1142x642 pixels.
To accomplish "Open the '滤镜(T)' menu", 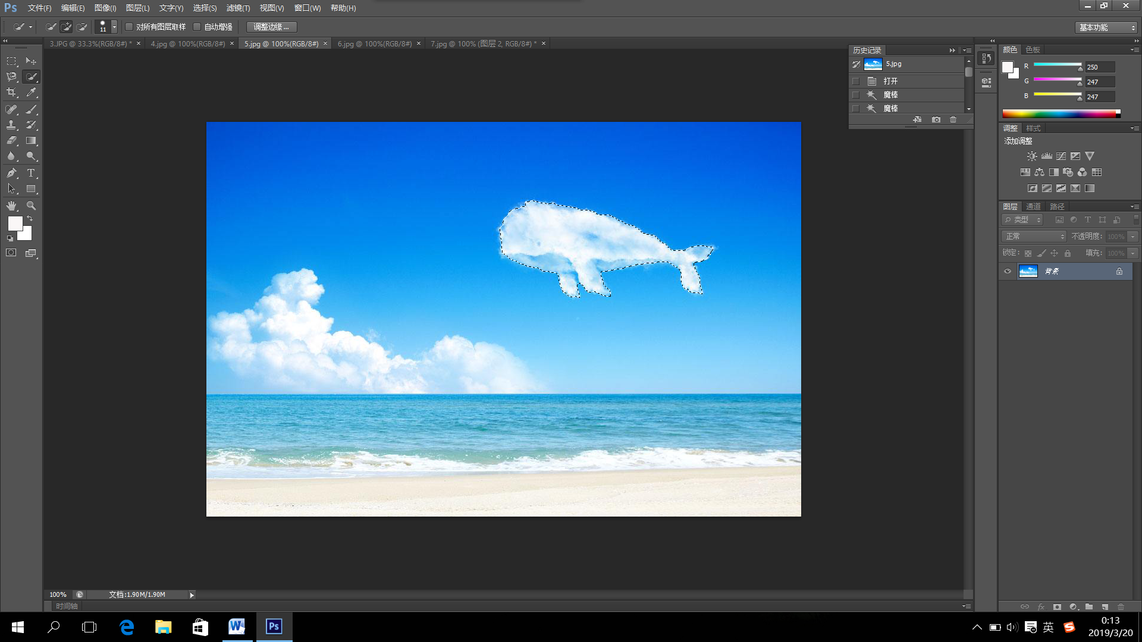I will click(238, 8).
